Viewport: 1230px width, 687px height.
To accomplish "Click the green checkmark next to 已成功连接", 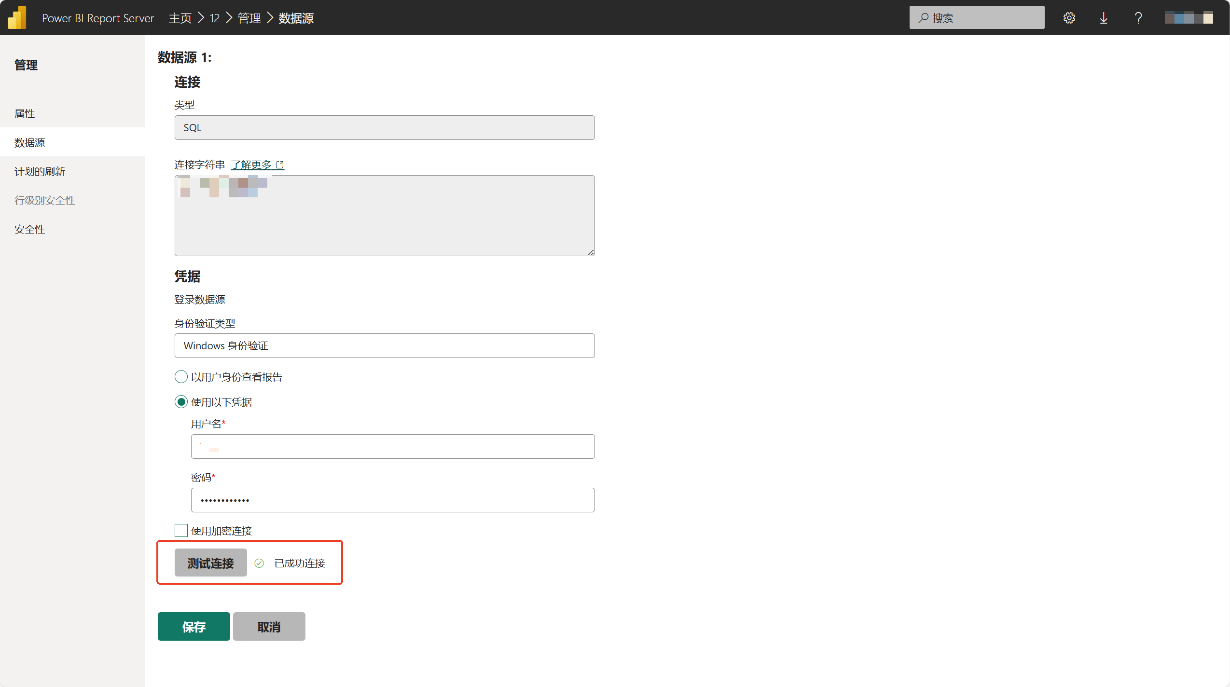I will coord(260,563).
